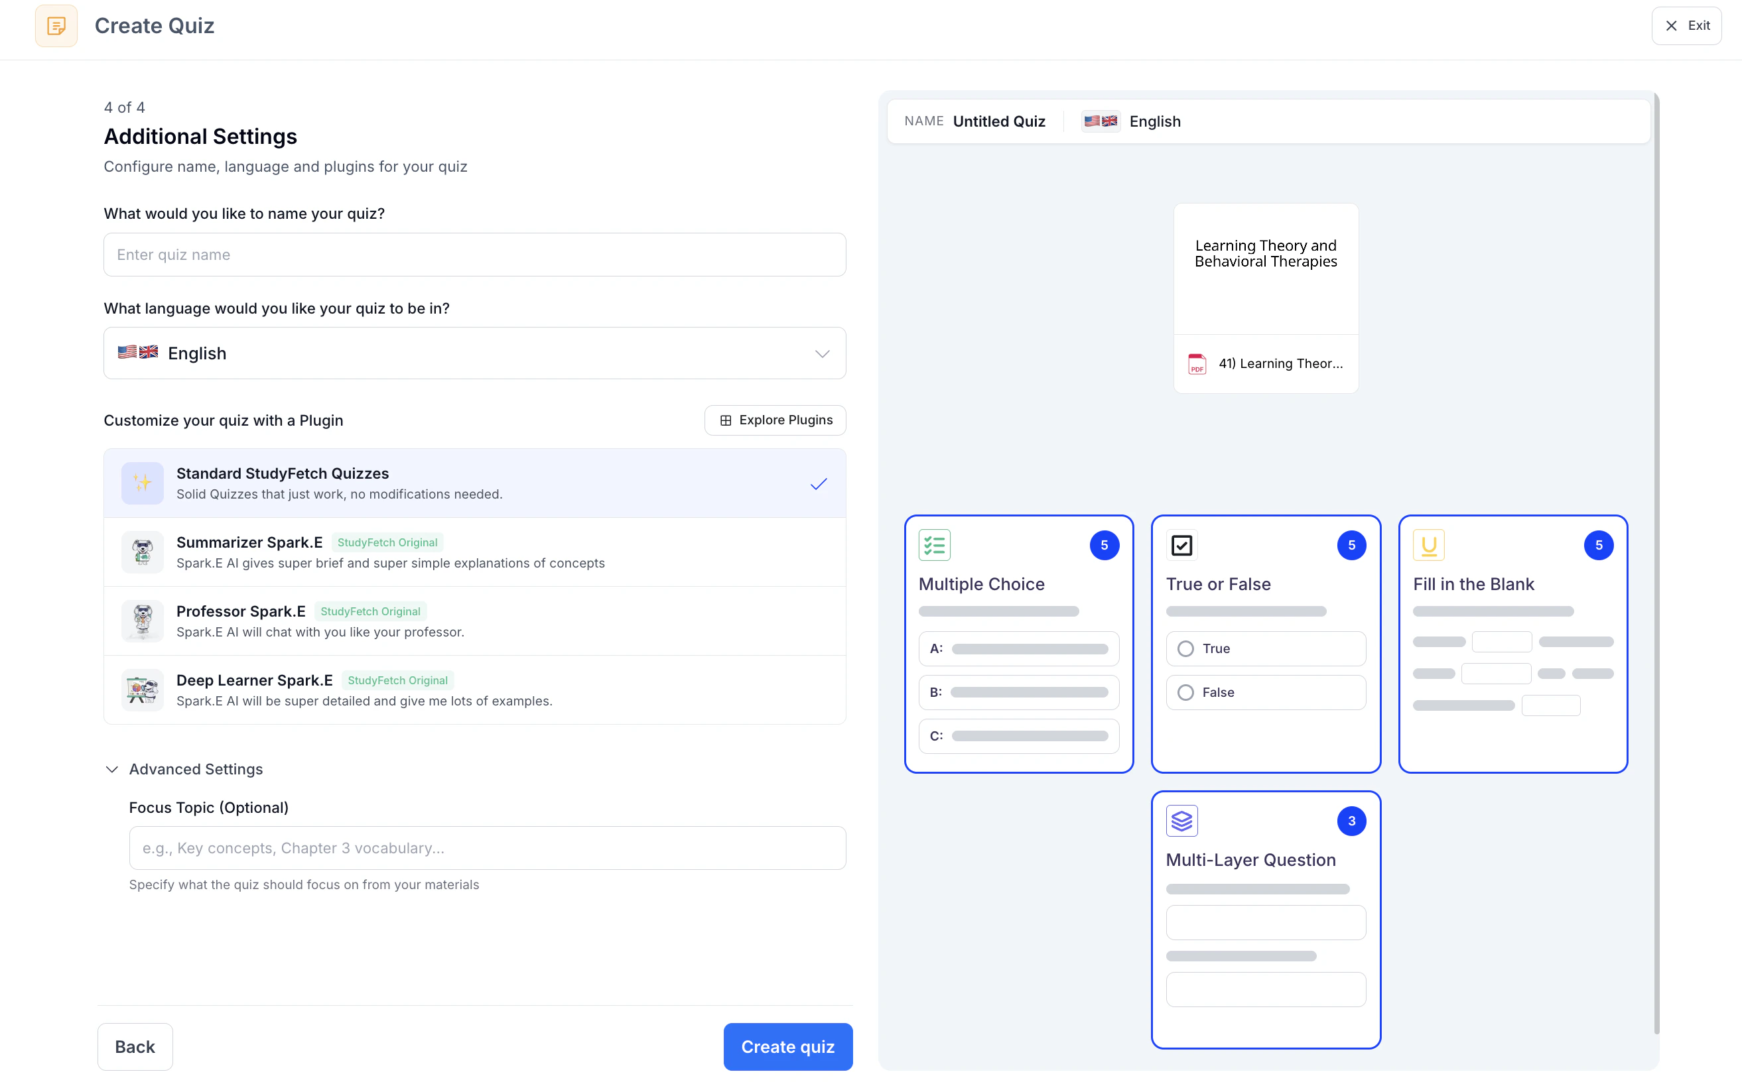The image size is (1742, 1090).
Task: Click answer option C in Multiple Choice card
Action: point(1018,736)
